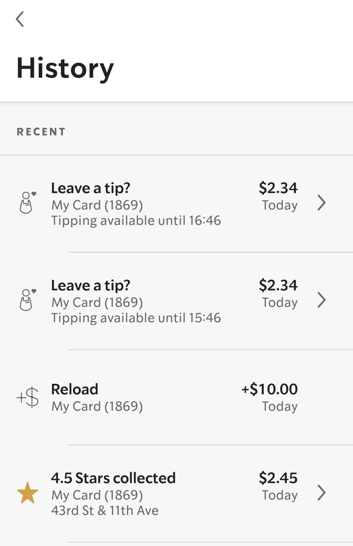Select the Reload transaction title
353x546 pixels.
tap(75, 389)
